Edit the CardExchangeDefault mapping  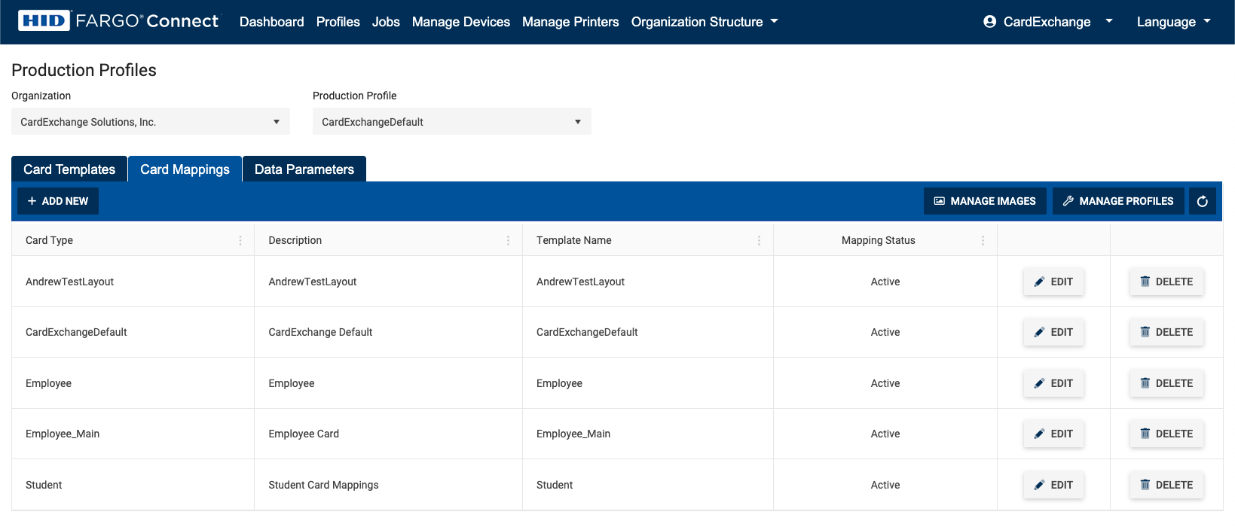(x=1053, y=332)
